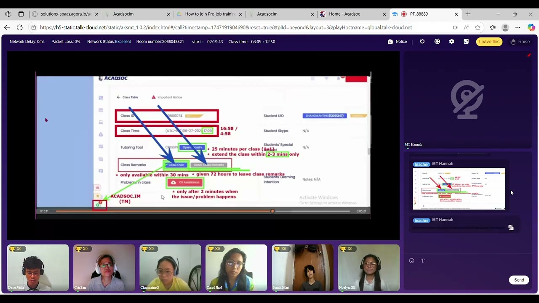Close the Home - Acadsoc tab

[x=384, y=14]
